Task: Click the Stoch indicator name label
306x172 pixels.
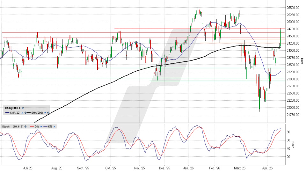Action: [x=6, y=126]
